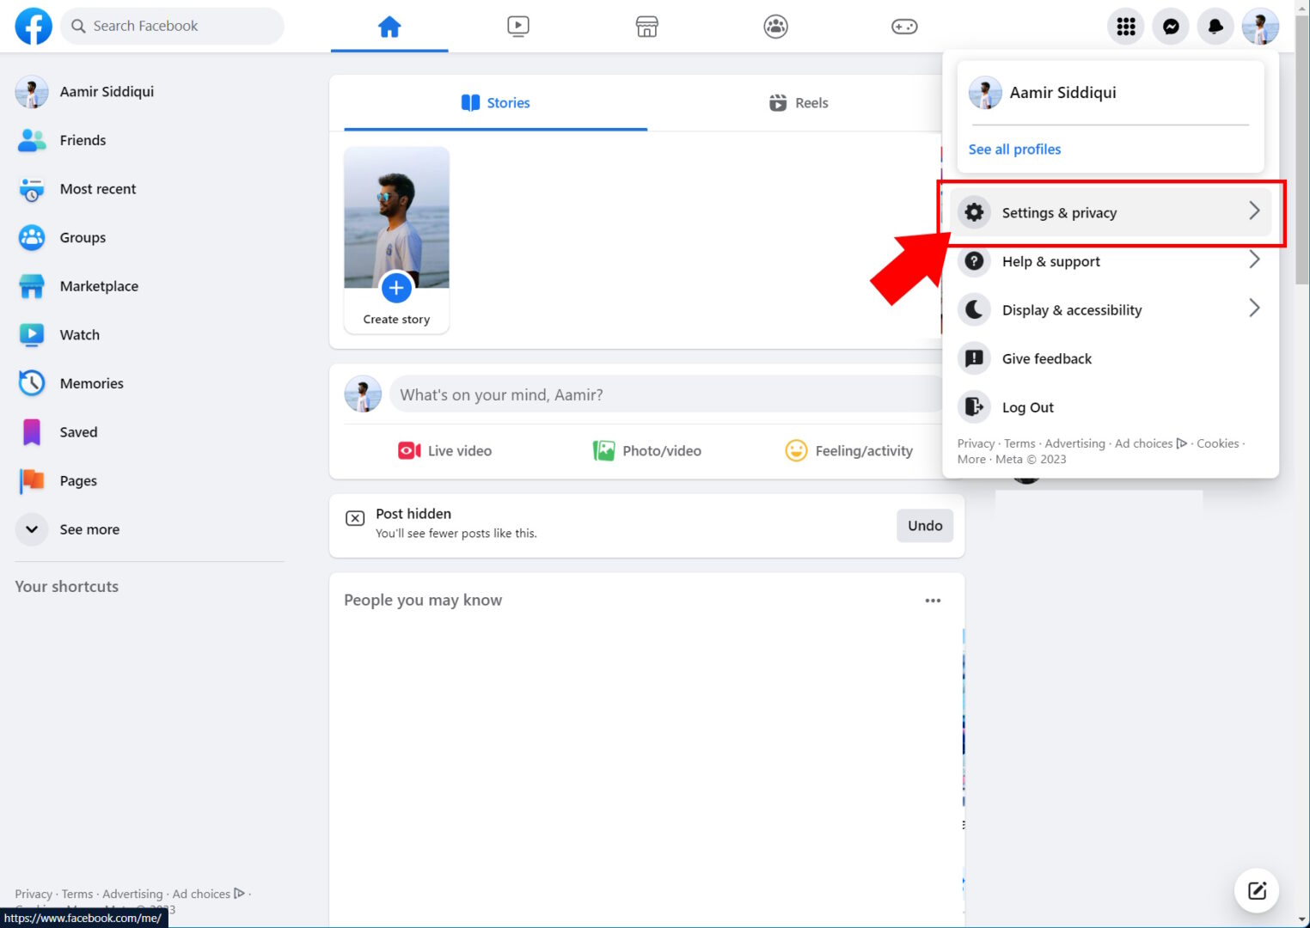
Task: Open Marketplace from the top navigation
Action: (646, 26)
